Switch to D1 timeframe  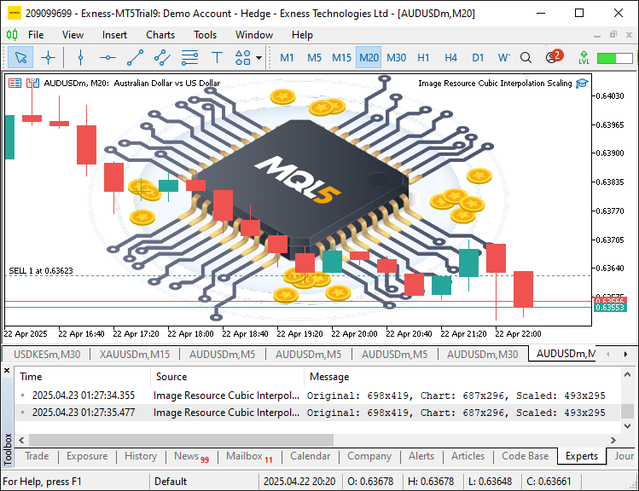pyautogui.click(x=478, y=57)
